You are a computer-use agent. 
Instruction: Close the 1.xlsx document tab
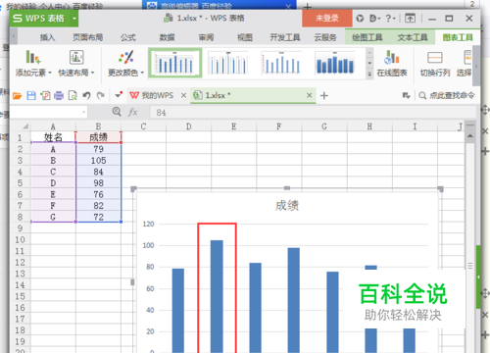point(309,95)
